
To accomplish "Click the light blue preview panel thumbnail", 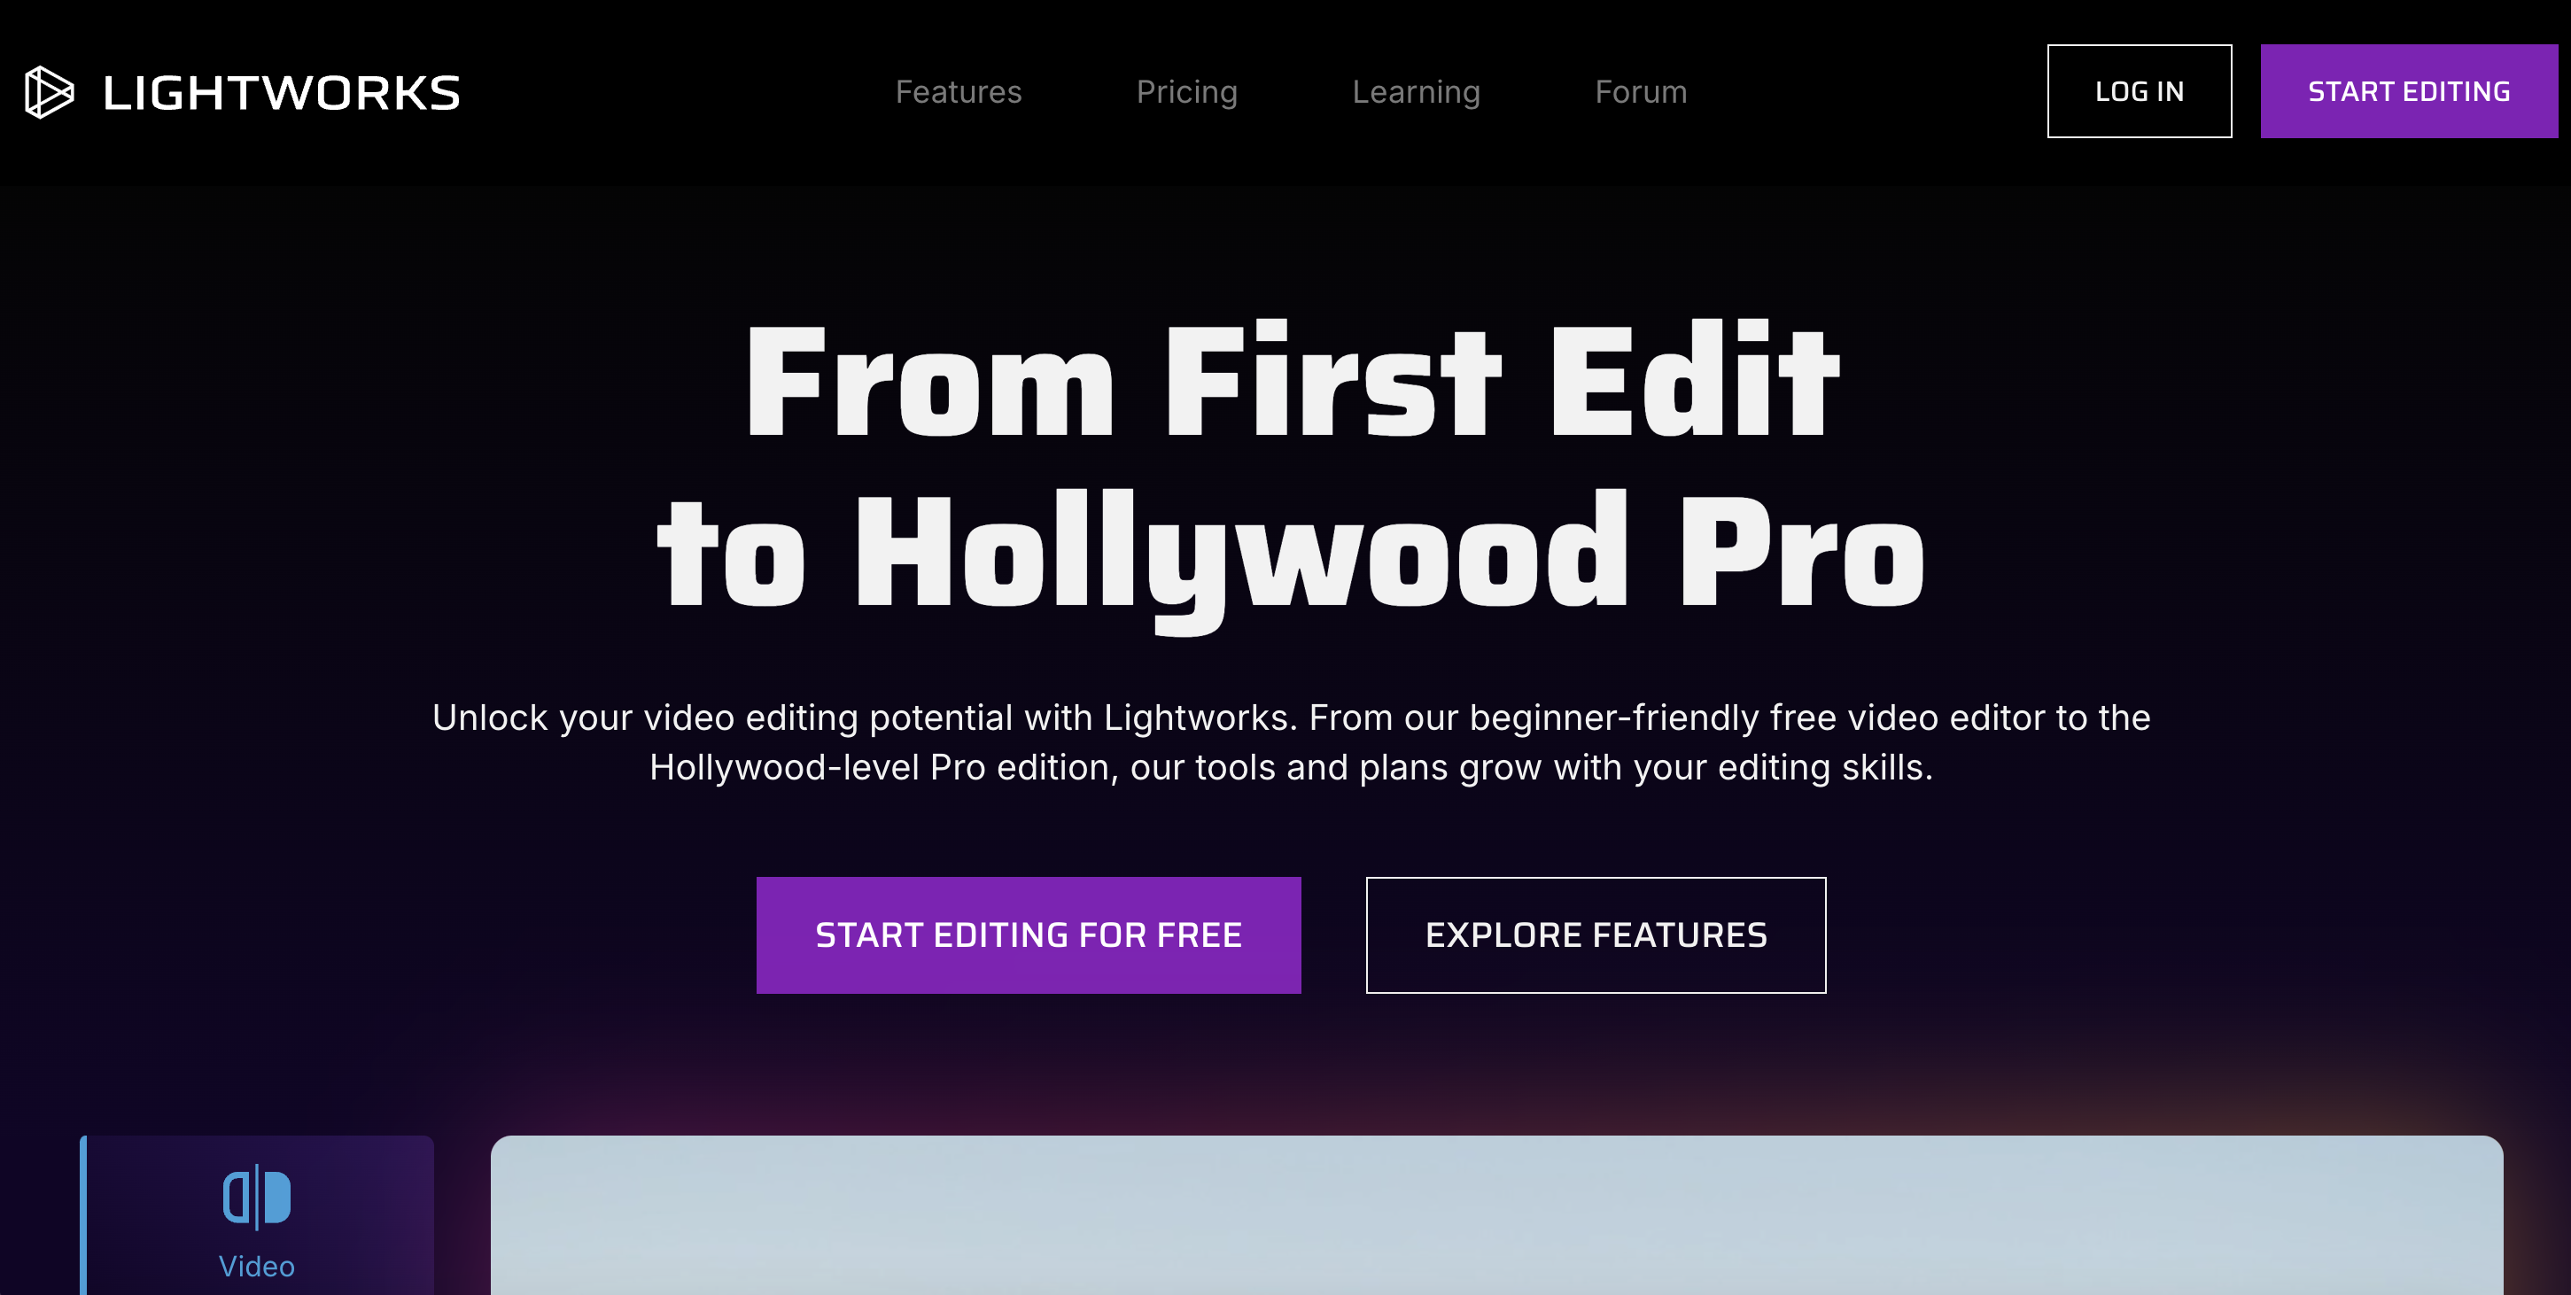I will 1496,1215.
